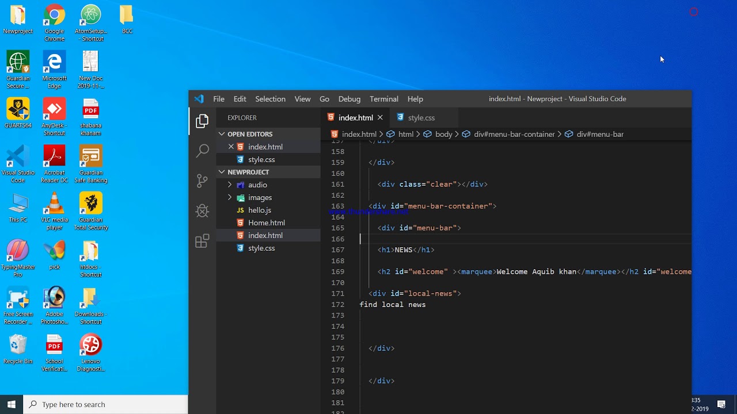Open the Source Control view icon
The width and height of the screenshot is (737, 414).
pyautogui.click(x=202, y=181)
